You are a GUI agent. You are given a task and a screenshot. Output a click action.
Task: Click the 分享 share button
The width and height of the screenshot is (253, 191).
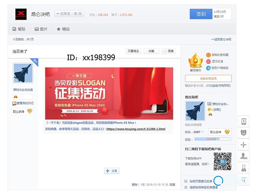tap(112, 171)
